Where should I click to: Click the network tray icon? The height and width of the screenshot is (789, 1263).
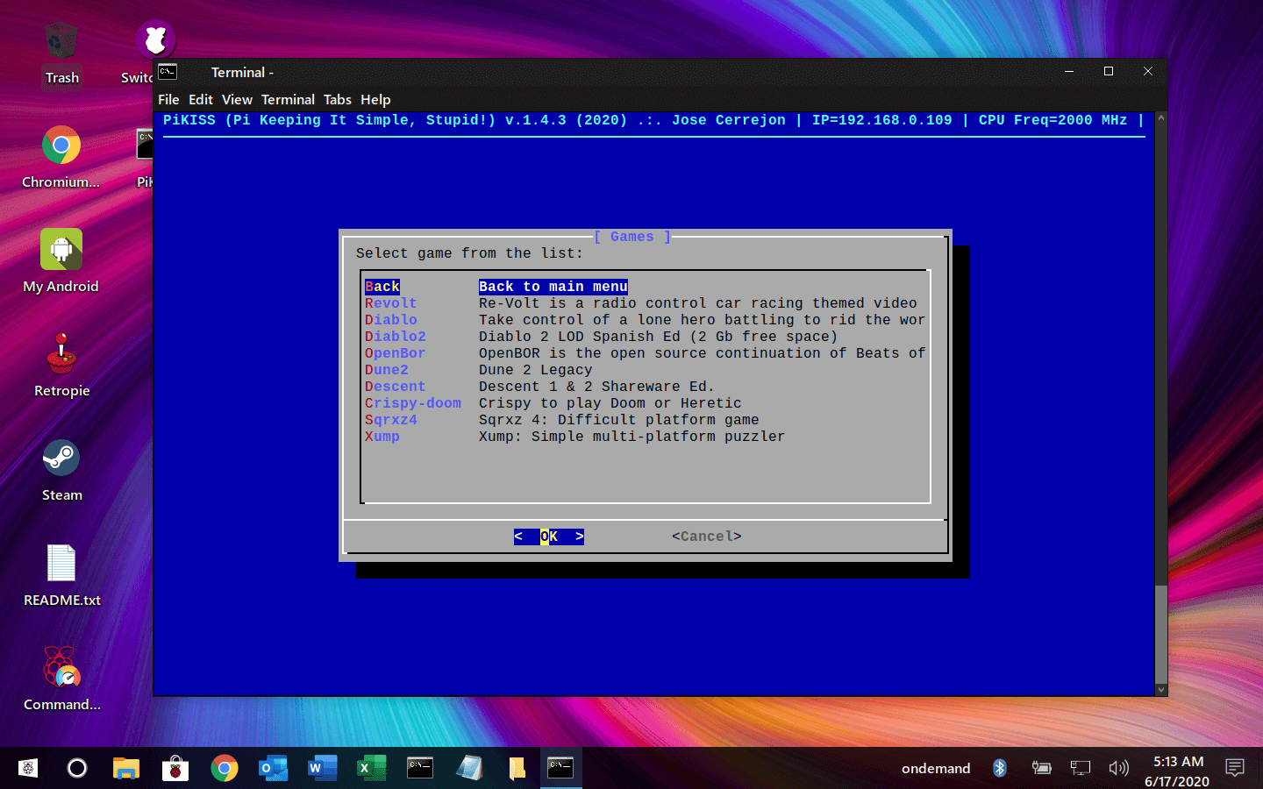[x=1081, y=768]
